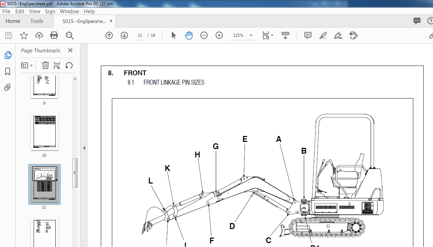Click the label H in the diagram
Viewport: 433px width, 247px height.
(x=197, y=155)
